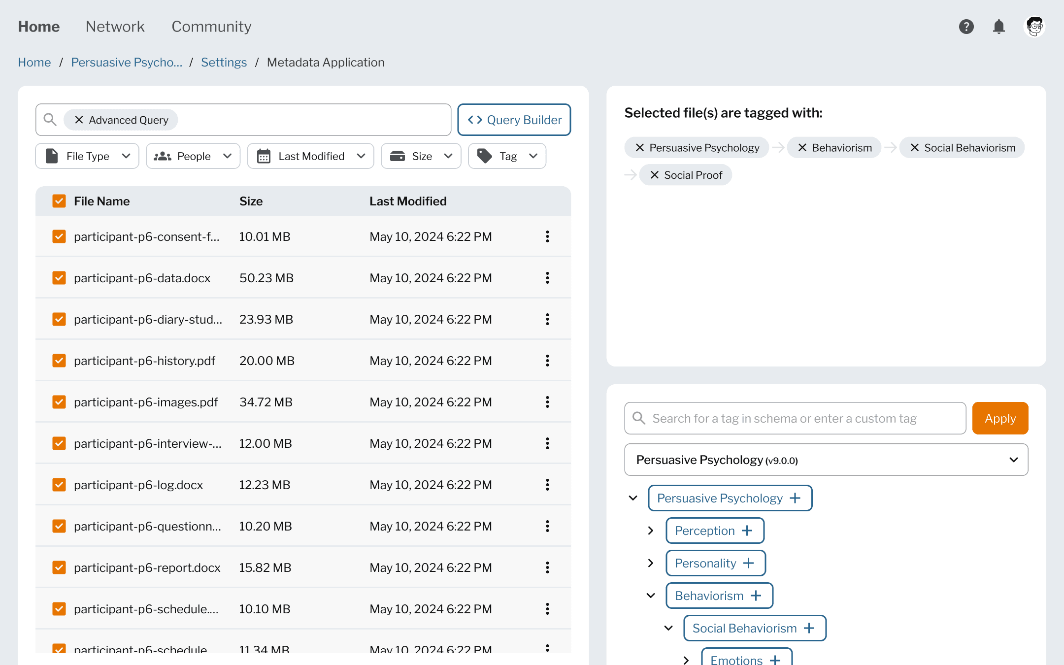Click the Home breadcrumb link

34,63
